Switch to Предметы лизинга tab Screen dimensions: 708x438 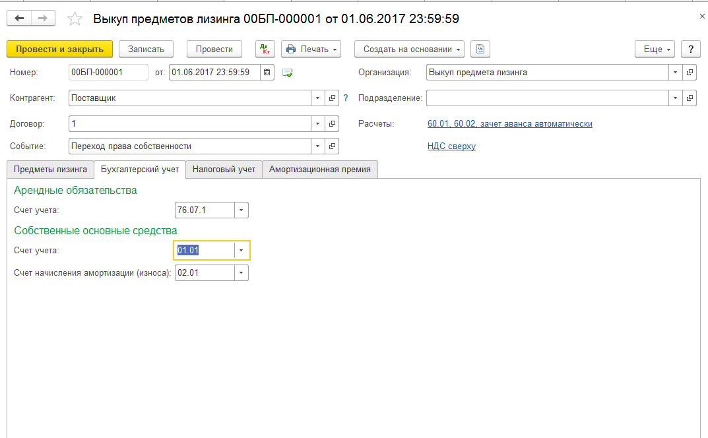(50, 170)
